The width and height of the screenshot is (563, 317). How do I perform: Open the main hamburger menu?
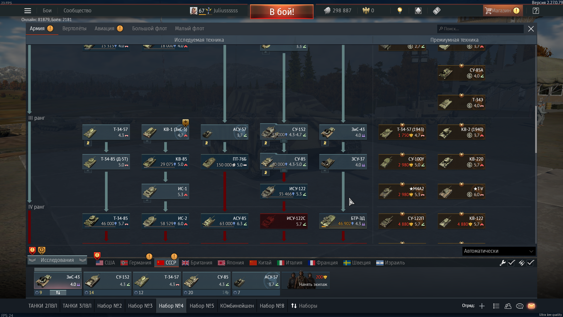click(28, 11)
